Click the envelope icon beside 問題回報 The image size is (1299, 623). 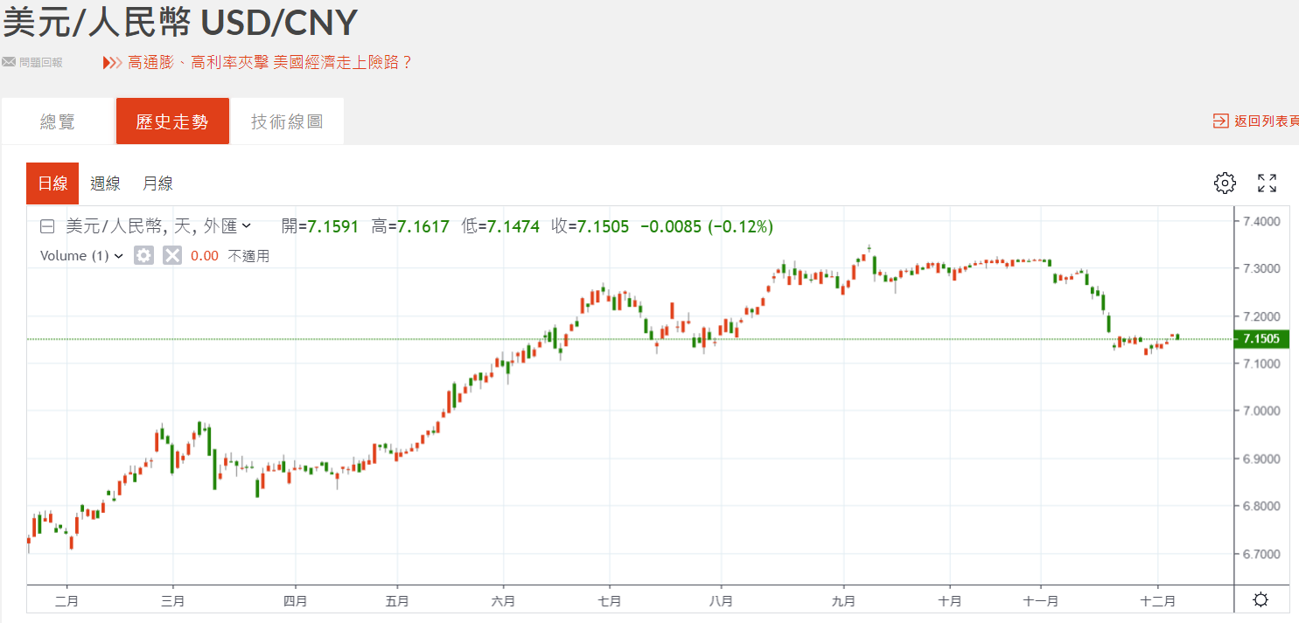[x=9, y=63]
